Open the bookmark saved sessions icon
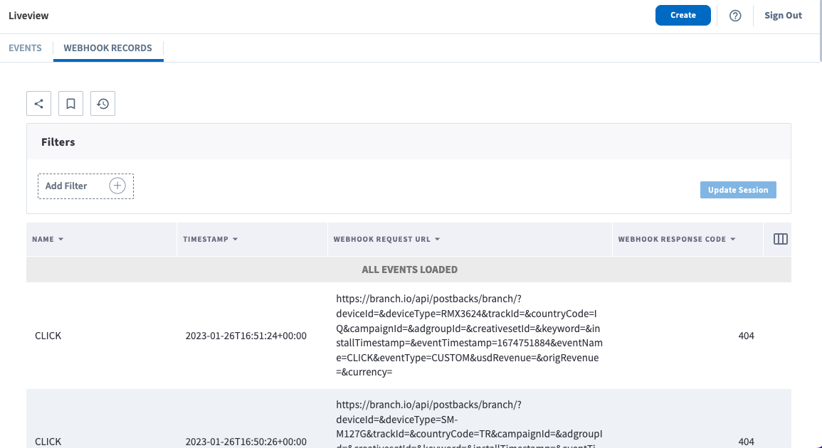This screenshot has height=448, width=822. coord(70,103)
